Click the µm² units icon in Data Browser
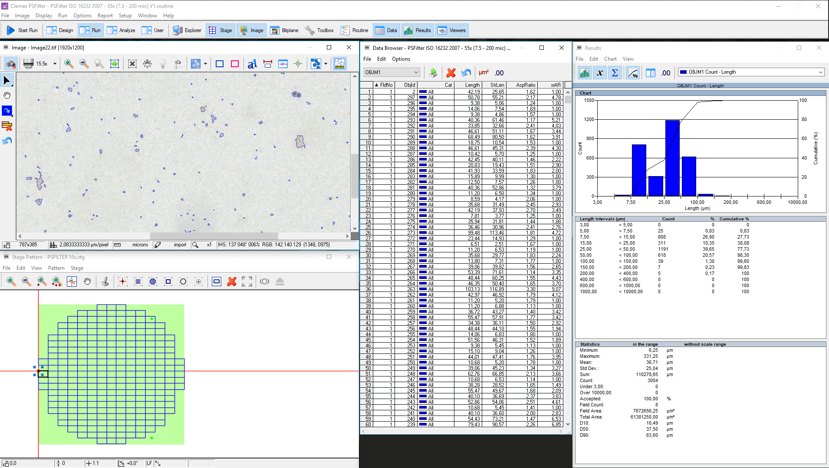 [483, 73]
